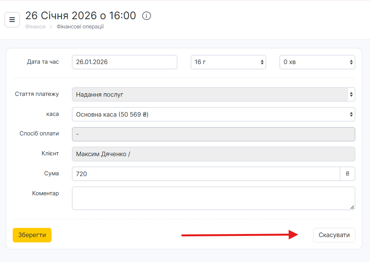The height and width of the screenshot is (262, 370).
Task: Click the info icon beside the page title
Action: [147, 16]
